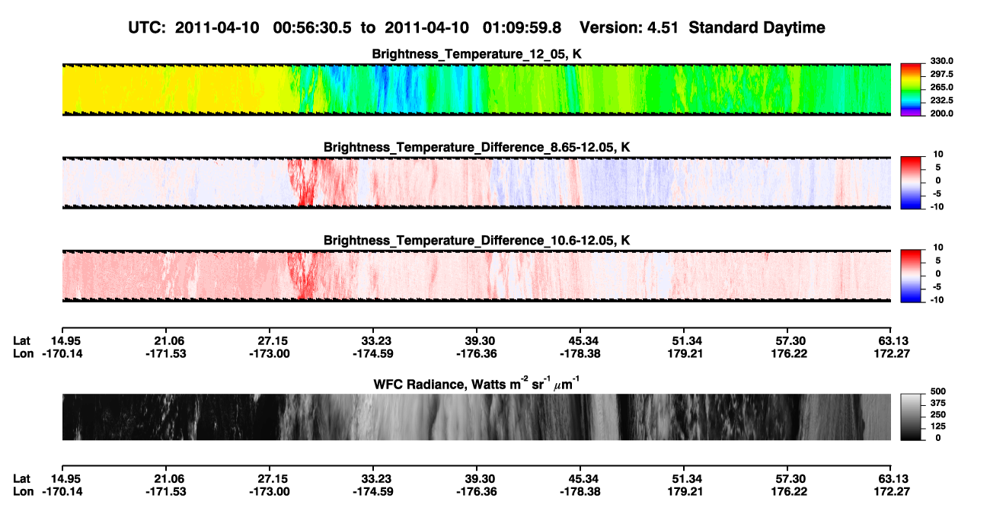Open the 12.05 brightness temperature image strip
990x508 pixels.
pos(477,89)
